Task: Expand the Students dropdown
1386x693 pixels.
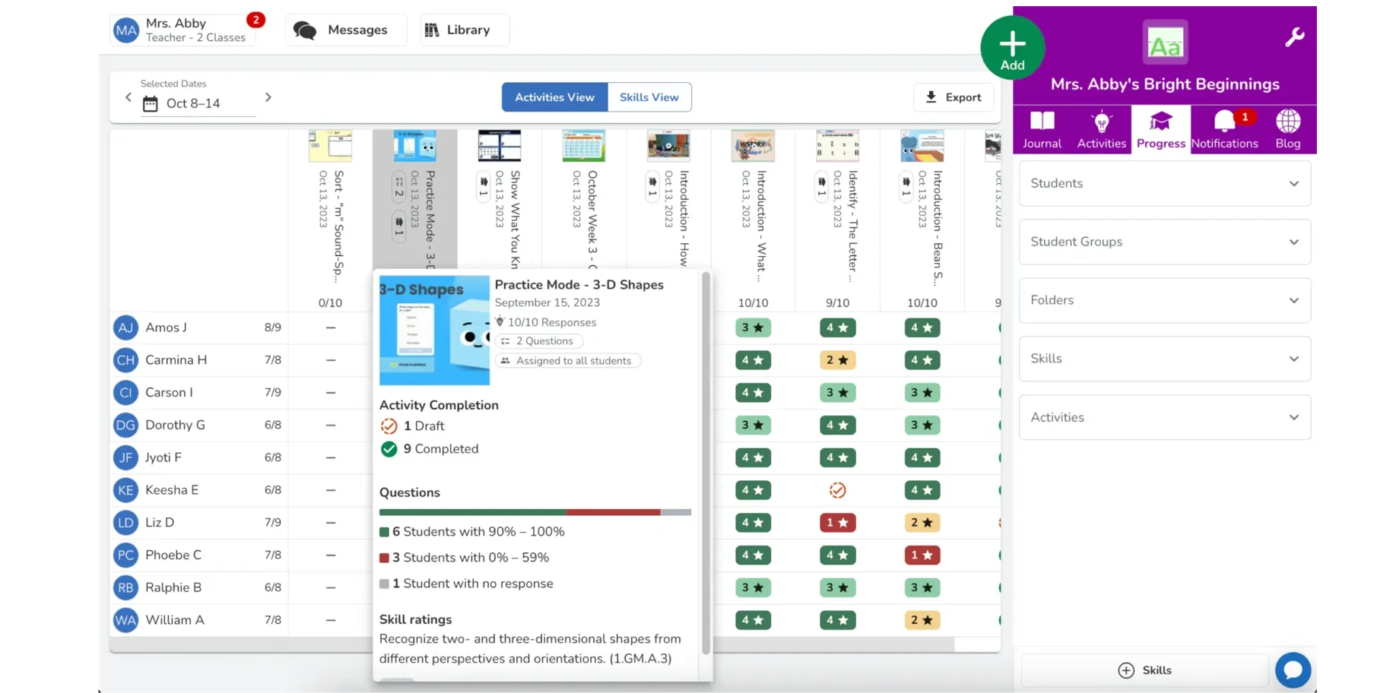Action: [1164, 184]
